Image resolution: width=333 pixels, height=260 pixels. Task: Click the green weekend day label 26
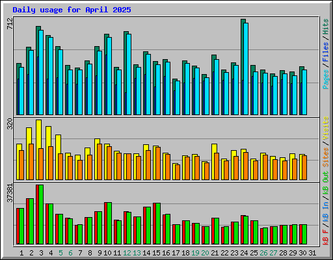click(263, 253)
